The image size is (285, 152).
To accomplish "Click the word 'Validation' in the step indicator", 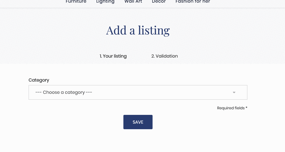I will click(167, 56).
